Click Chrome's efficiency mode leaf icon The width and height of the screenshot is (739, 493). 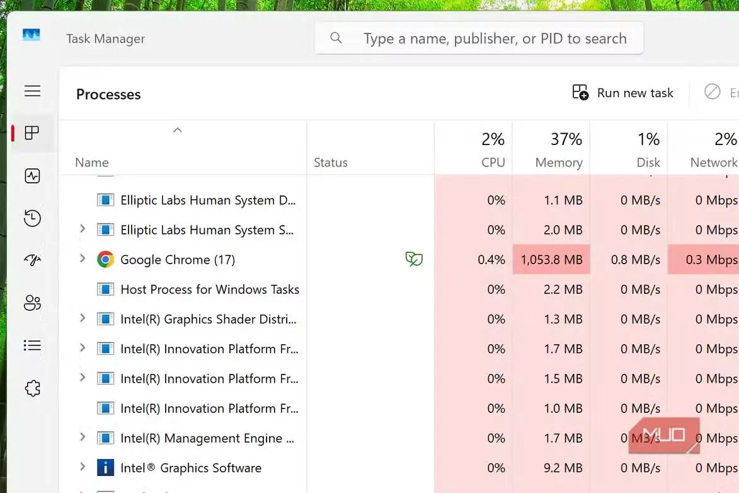click(x=414, y=259)
